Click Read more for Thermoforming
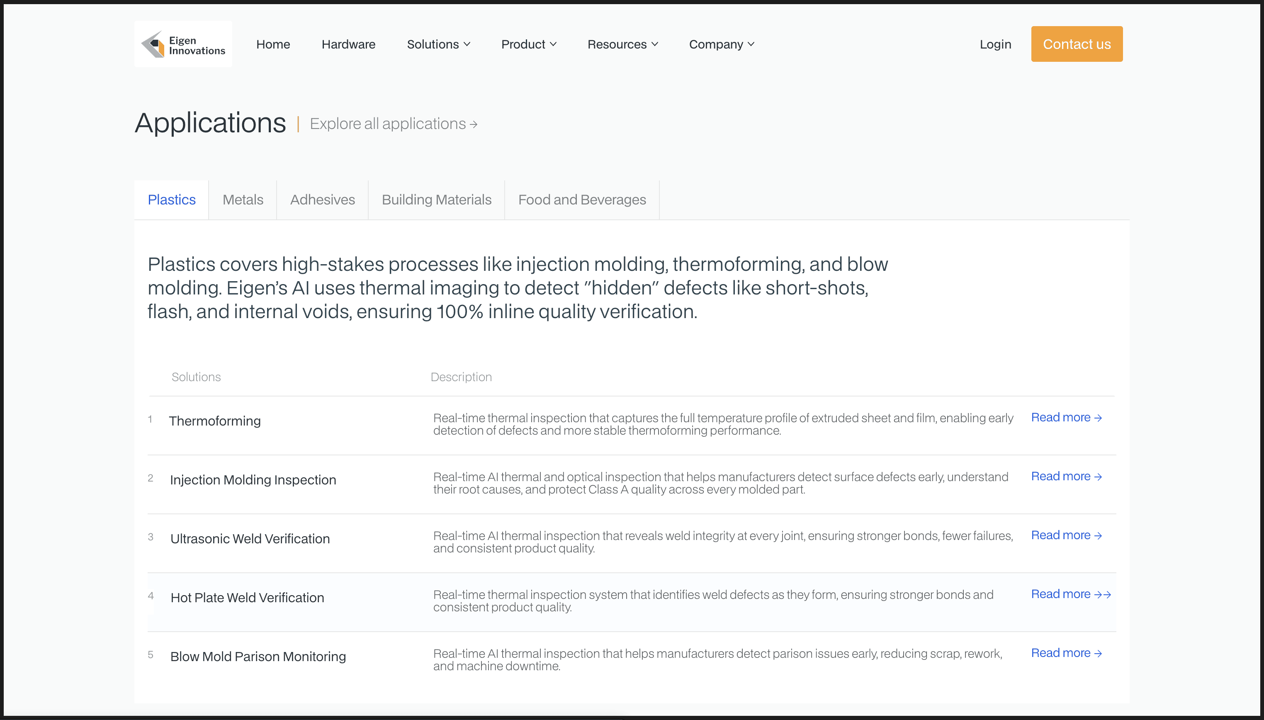The height and width of the screenshot is (720, 1264). [x=1066, y=417]
